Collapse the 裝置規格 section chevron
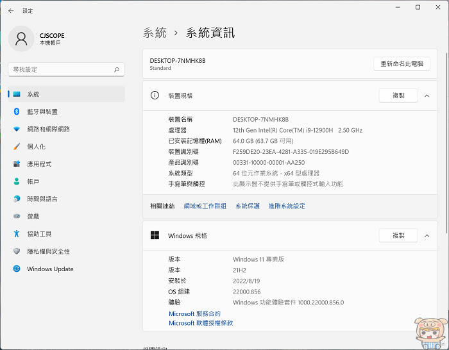This screenshot has width=449, height=350. [x=427, y=96]
